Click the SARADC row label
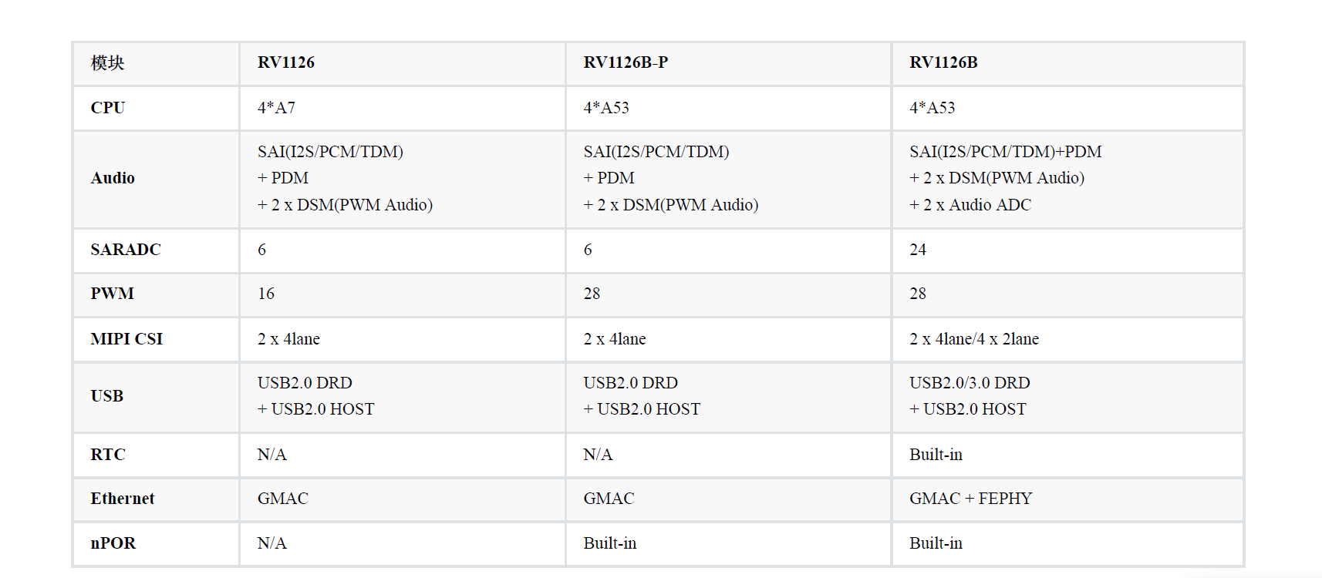Viewport: 1322px width, 578px height. tap(126, 250)
